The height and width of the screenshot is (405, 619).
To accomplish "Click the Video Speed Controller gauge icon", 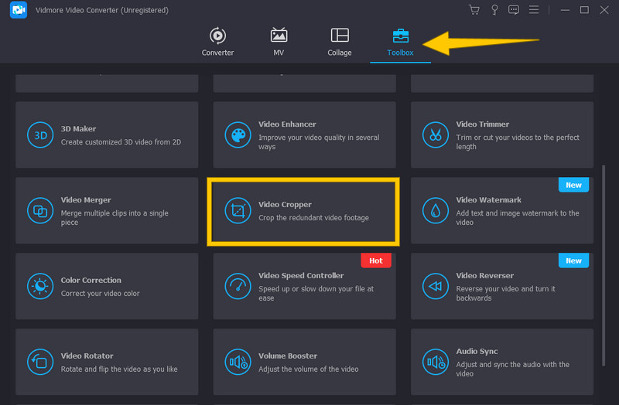I will point(238,286).
